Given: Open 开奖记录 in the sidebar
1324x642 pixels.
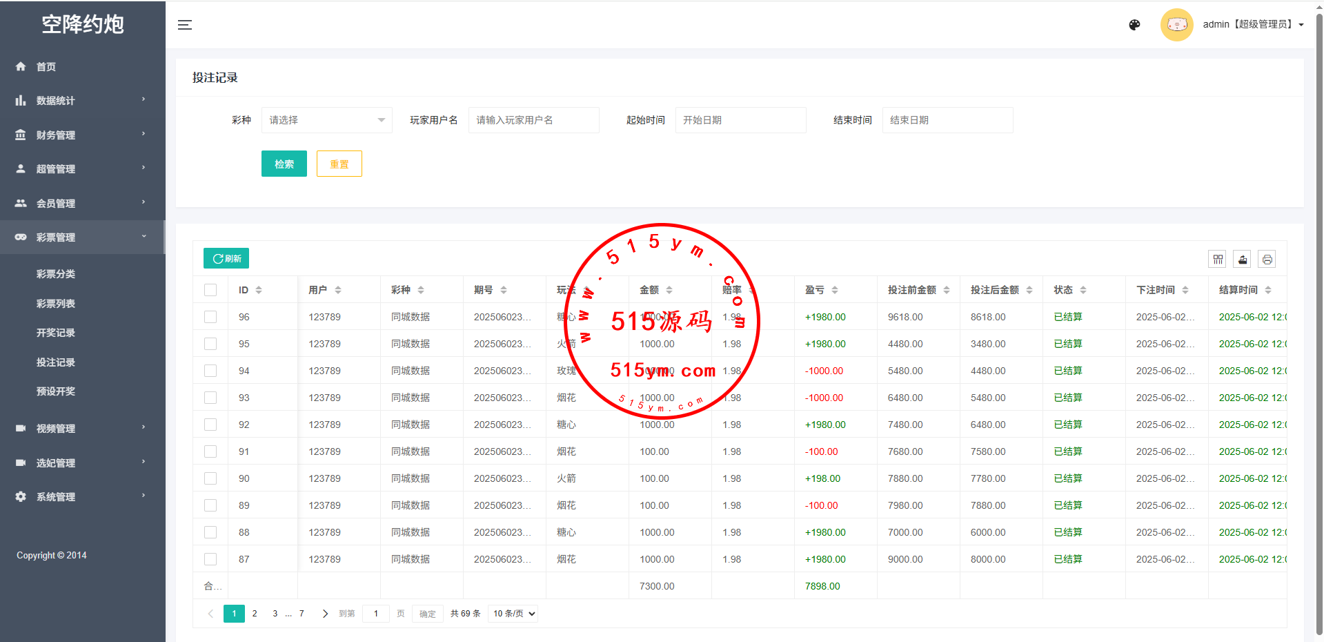Looking at the screenshot, I should coord(56,333).
